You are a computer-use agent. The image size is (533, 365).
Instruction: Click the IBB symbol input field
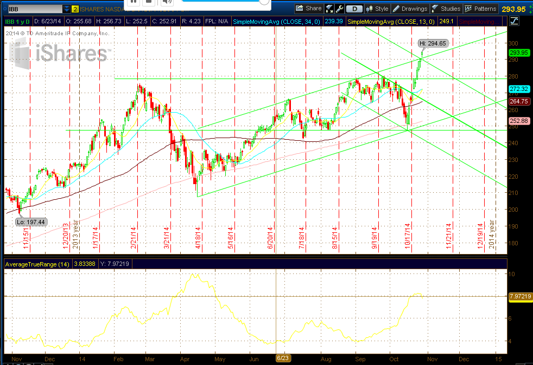(35, 9)
